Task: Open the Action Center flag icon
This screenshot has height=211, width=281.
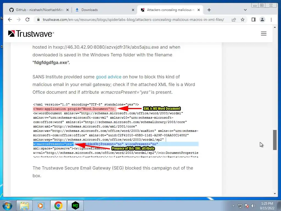Action: tap(247, 206)
